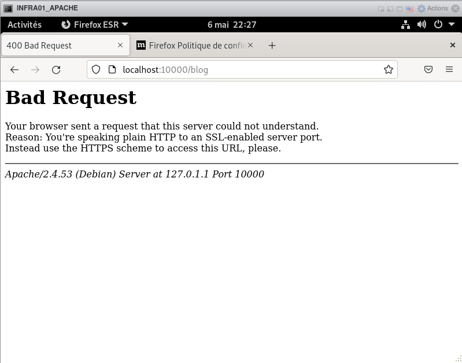Close the 400 Bad Request tab
Viewport: 462px width, 363px height.
120,45
